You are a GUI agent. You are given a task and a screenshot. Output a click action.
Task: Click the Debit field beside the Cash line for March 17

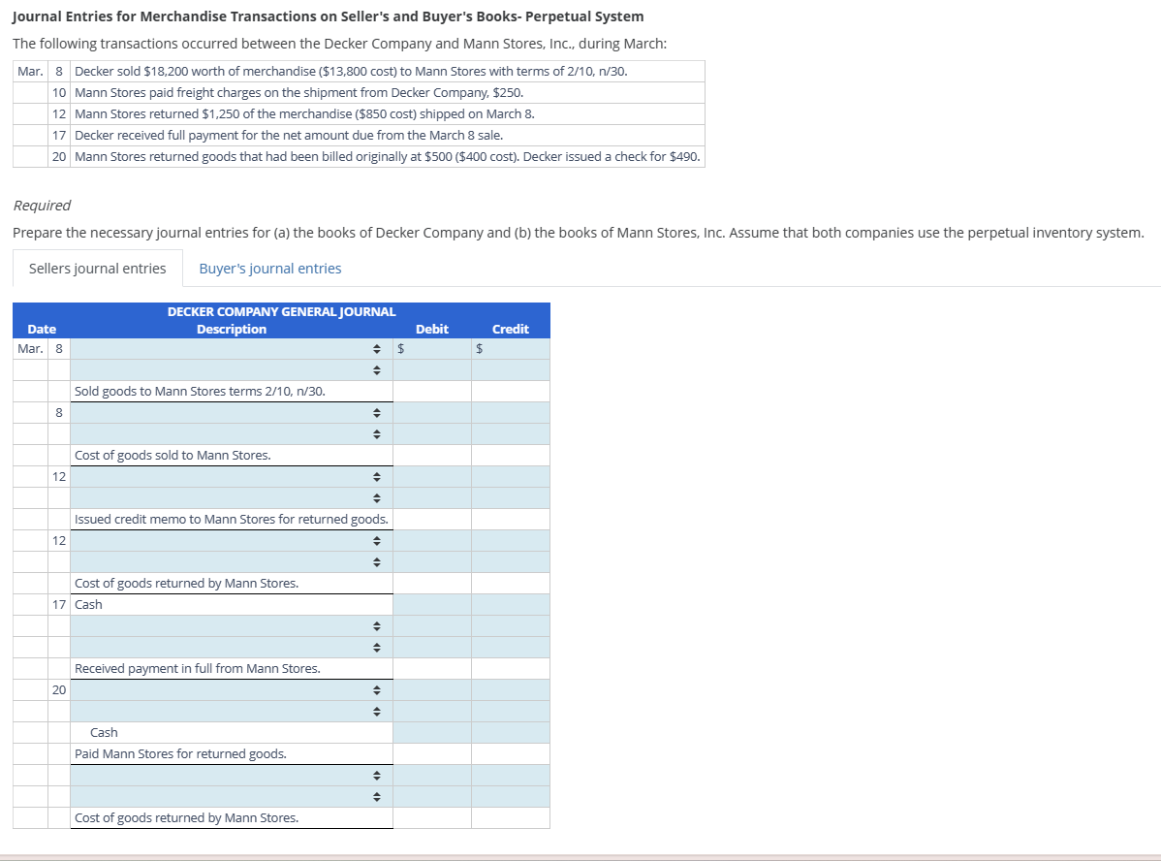[432, 604]
